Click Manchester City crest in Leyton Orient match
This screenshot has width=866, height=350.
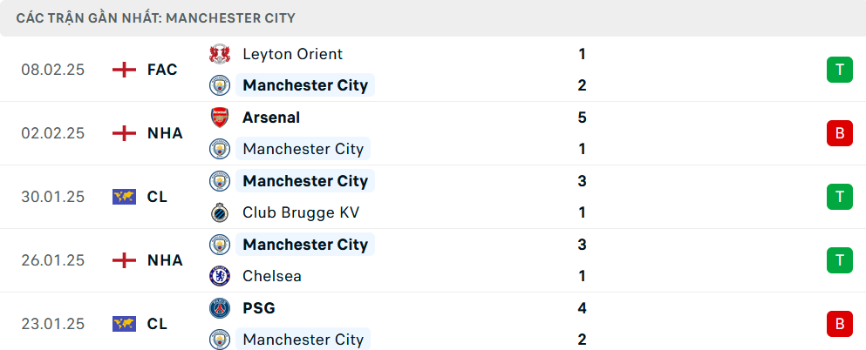coord(219,85)
